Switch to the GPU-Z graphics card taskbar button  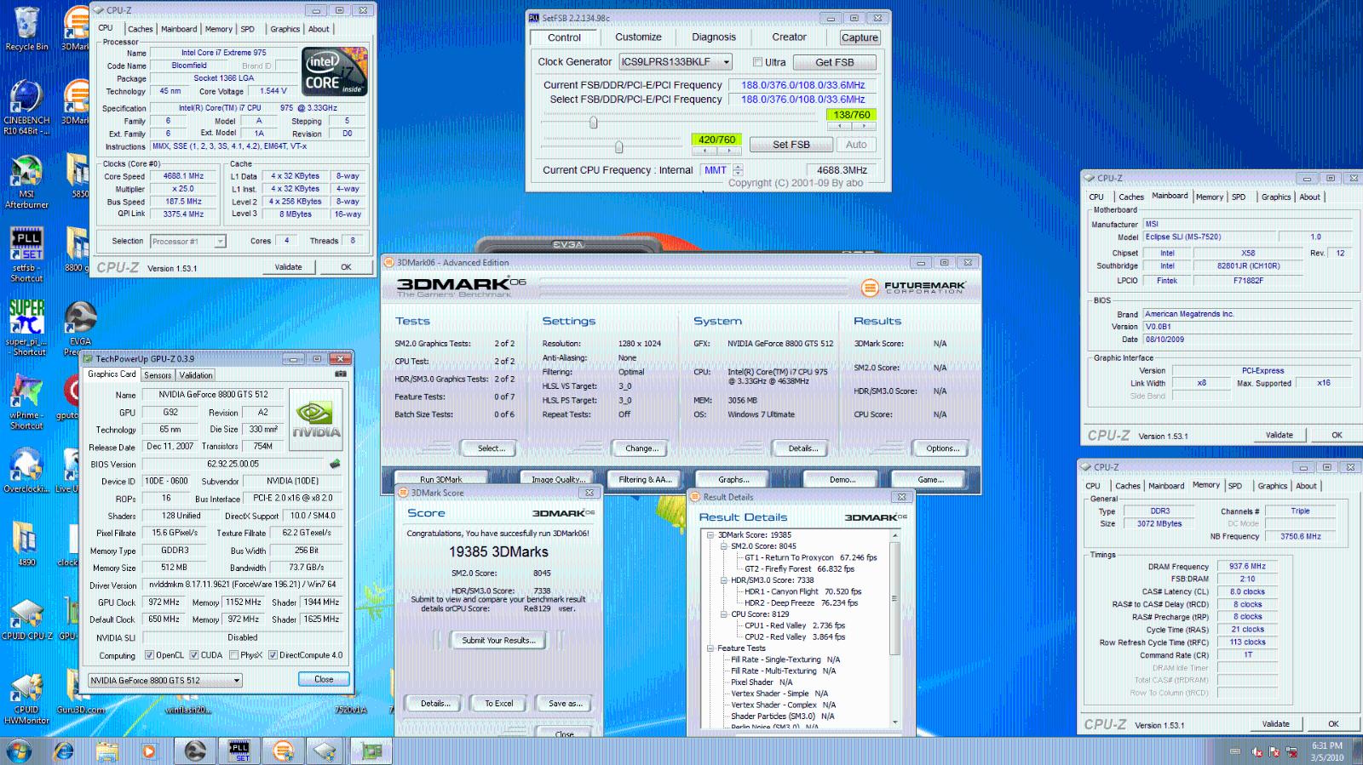(371, 751)
